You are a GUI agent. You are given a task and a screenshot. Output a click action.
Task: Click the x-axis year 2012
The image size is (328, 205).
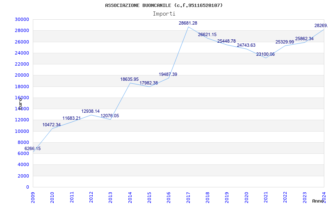click(x=91, y=197)
